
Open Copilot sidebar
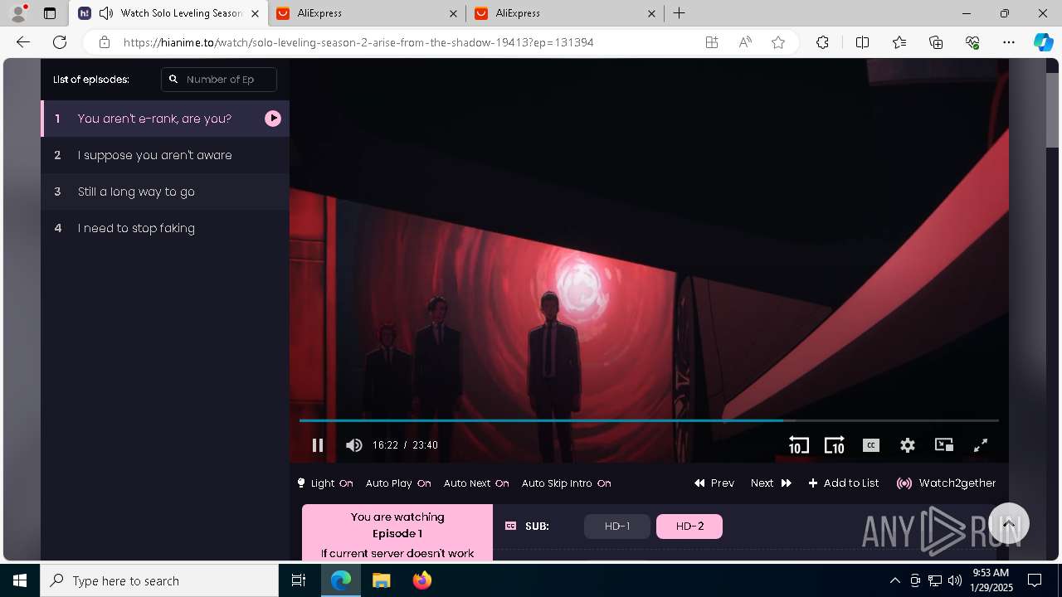click(x=1043, y=42)
